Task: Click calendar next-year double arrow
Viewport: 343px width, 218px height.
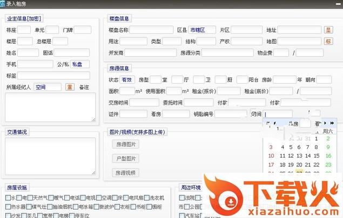Action: point(332,123)
